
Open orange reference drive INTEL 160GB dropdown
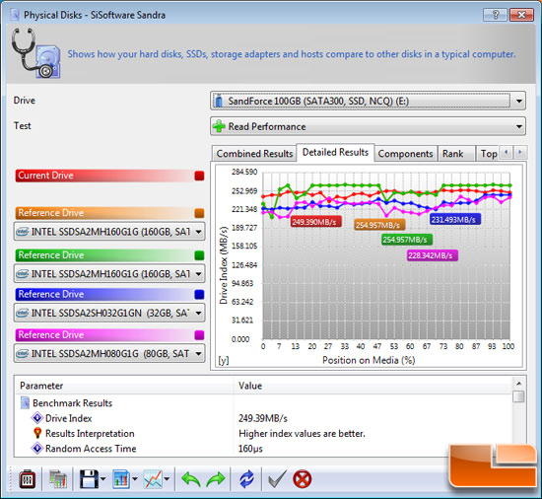point(109,232)
